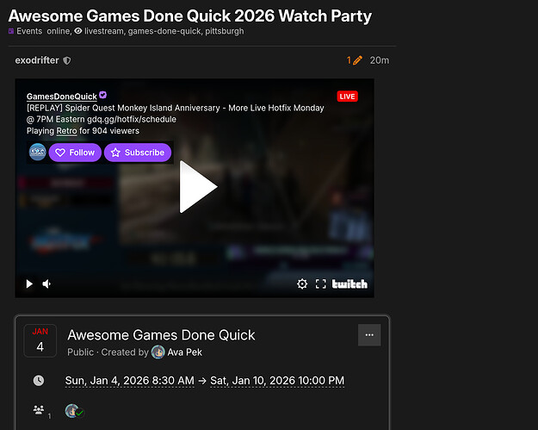Select the pittsburgh tag
538x430 pixels.
pos(225,31)
